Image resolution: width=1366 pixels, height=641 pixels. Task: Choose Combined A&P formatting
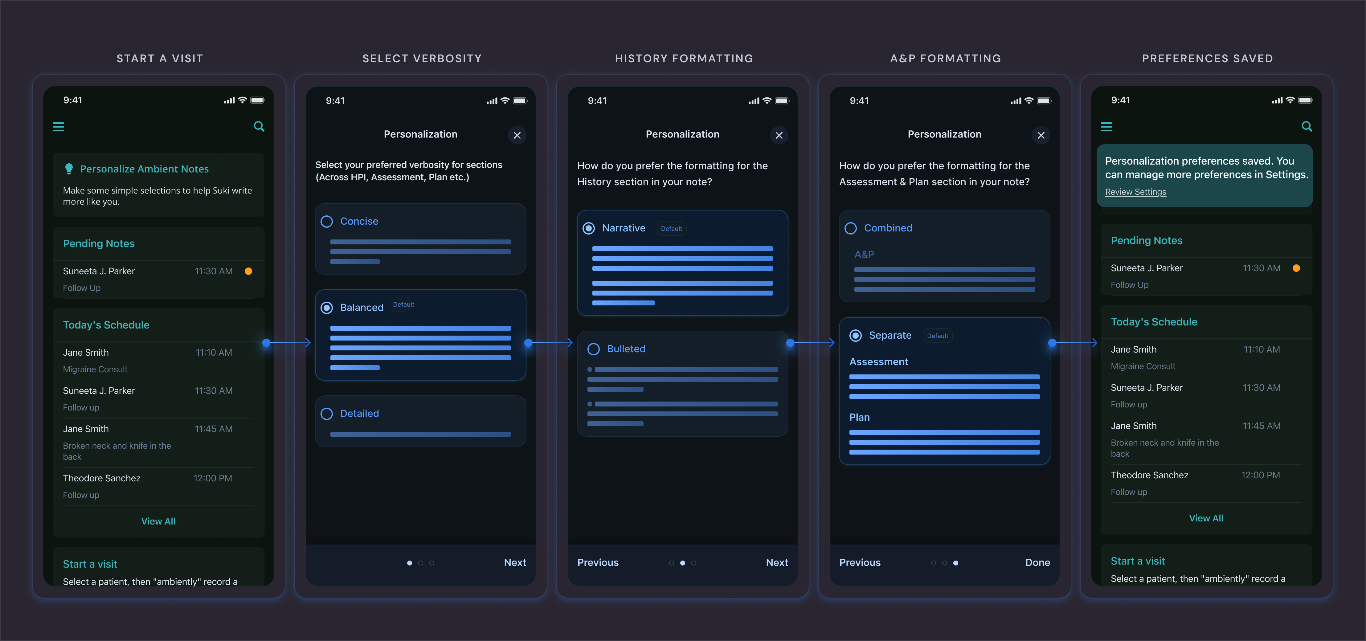(944, 256)
